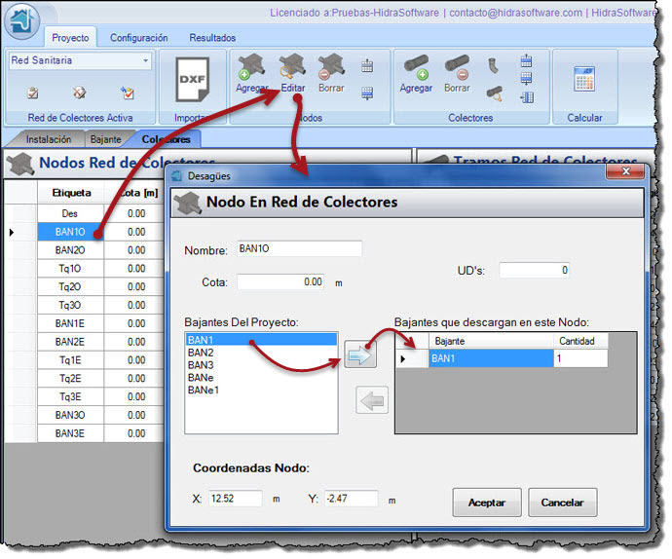Select BAN3 in Bajantes Del Proyecto list

point(201,364)
